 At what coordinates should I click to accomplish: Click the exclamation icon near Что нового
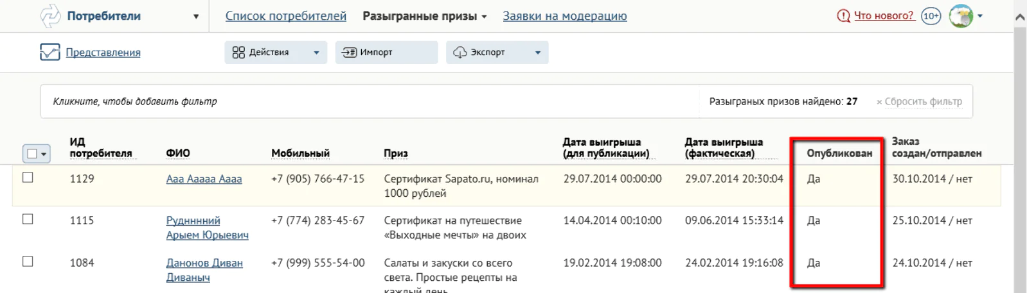pos(843,16)
